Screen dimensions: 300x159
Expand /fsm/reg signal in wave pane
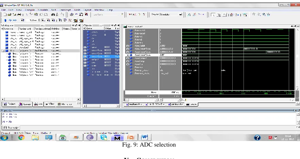click(128, 61)
